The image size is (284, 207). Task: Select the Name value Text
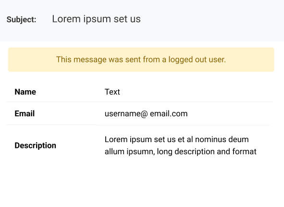(112, 92)
